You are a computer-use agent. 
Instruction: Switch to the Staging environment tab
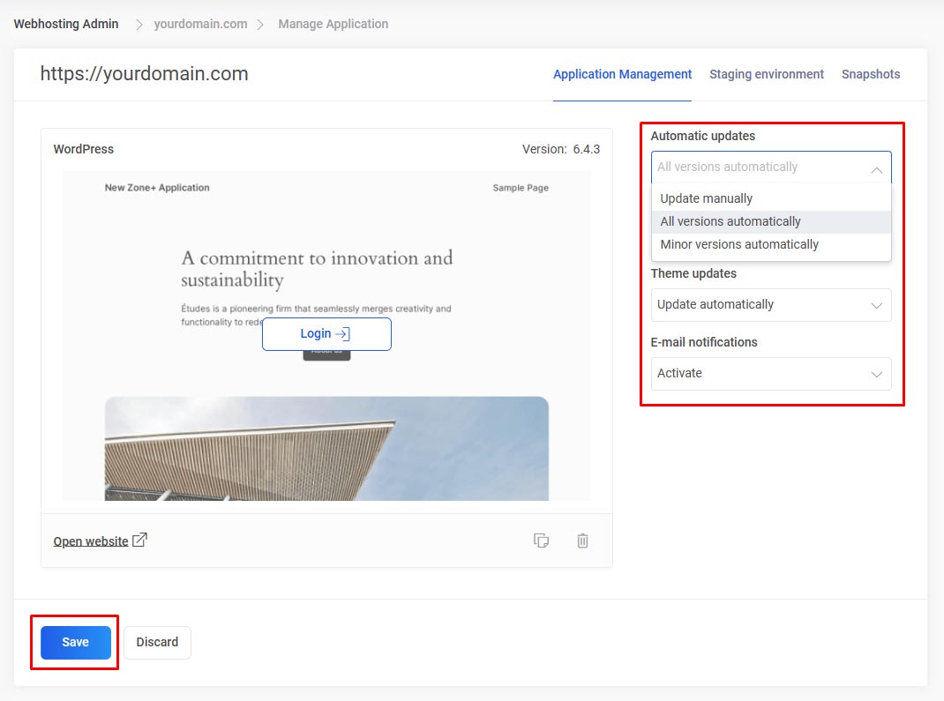pos(766,74)
